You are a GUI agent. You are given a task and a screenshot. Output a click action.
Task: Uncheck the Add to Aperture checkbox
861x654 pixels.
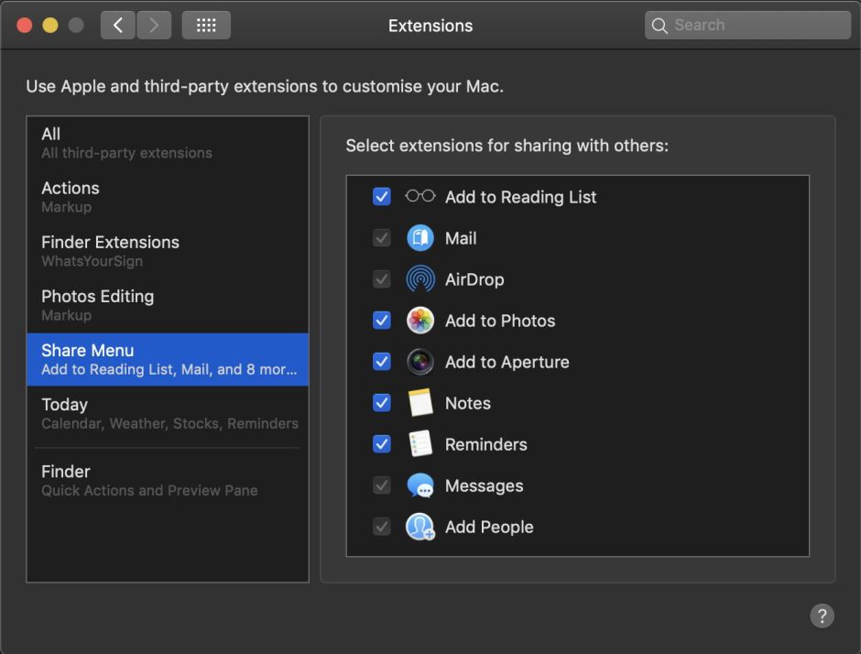pos(381,361)
